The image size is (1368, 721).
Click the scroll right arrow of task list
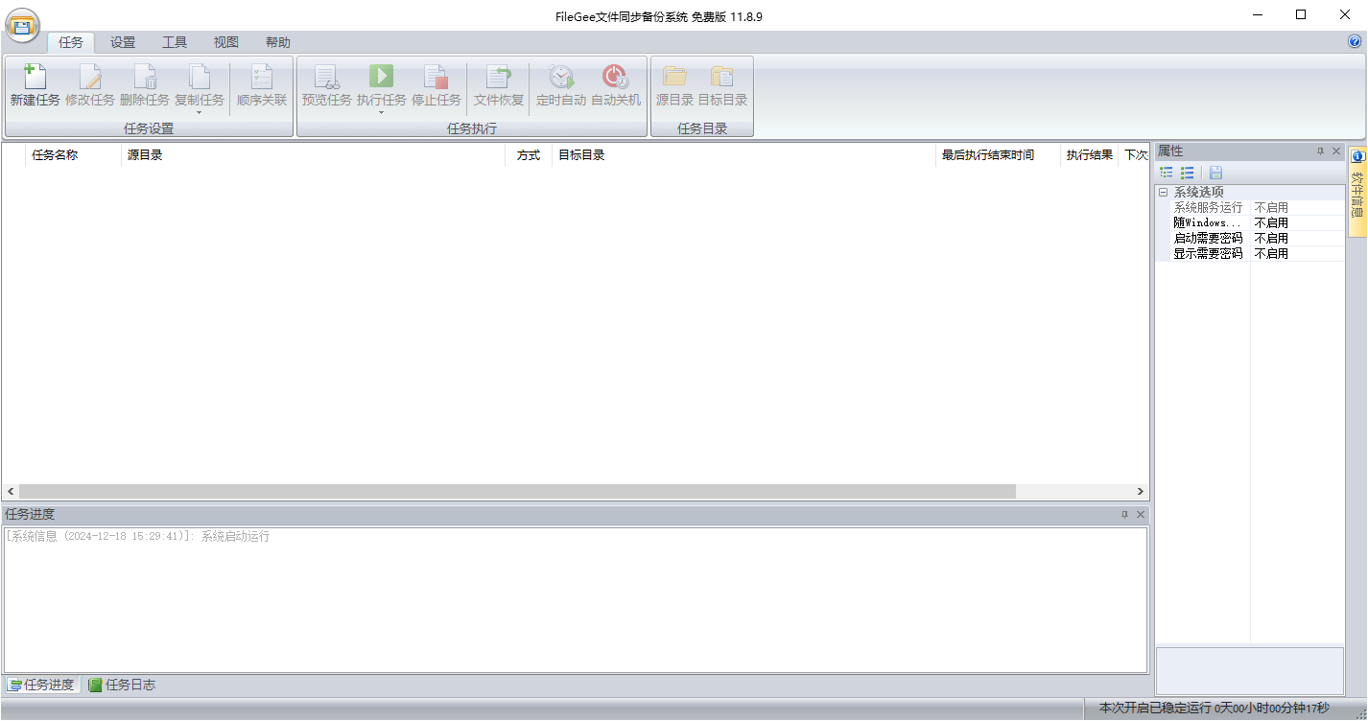tap(1141, 491)
